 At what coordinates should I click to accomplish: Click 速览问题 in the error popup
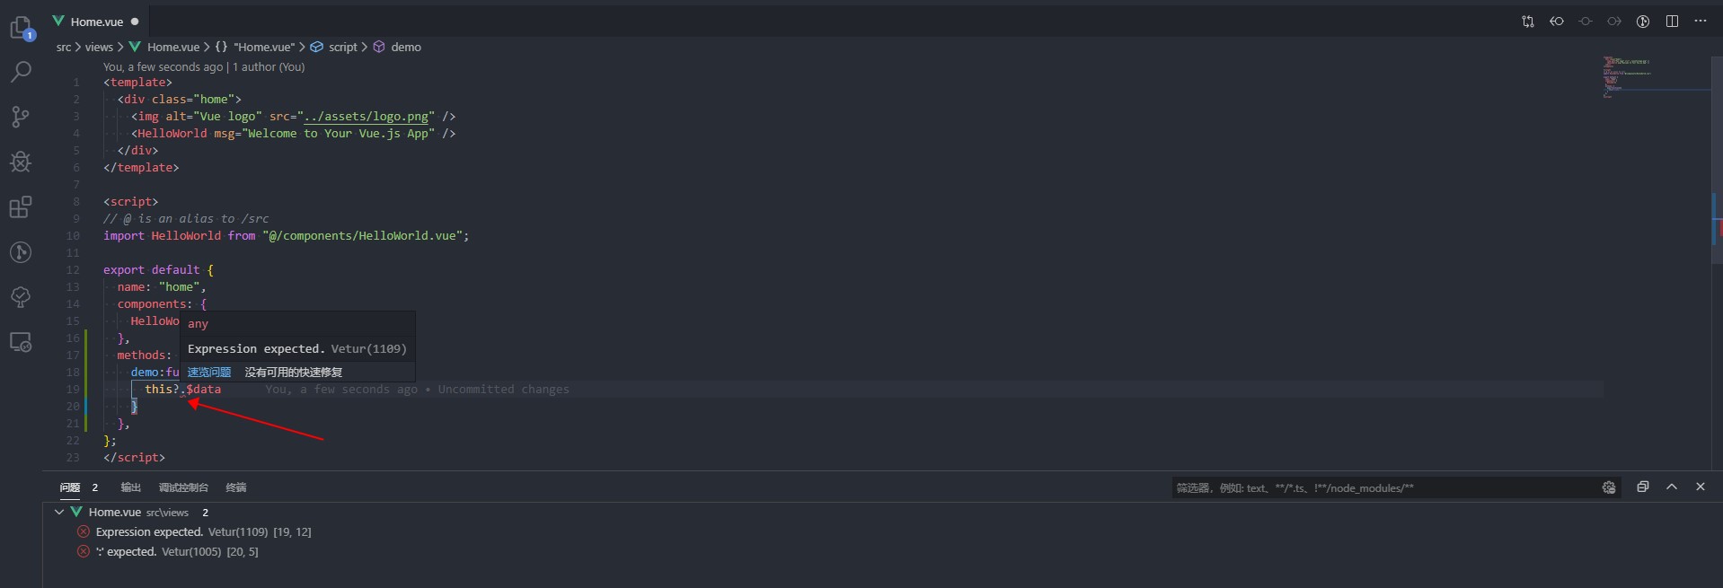click(x=208, y=371)
